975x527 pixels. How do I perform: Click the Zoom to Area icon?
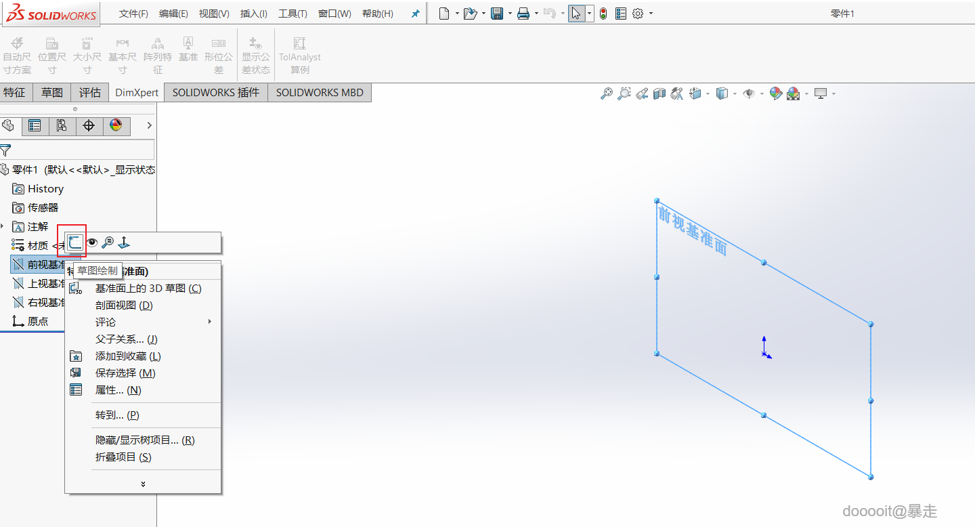624,93
